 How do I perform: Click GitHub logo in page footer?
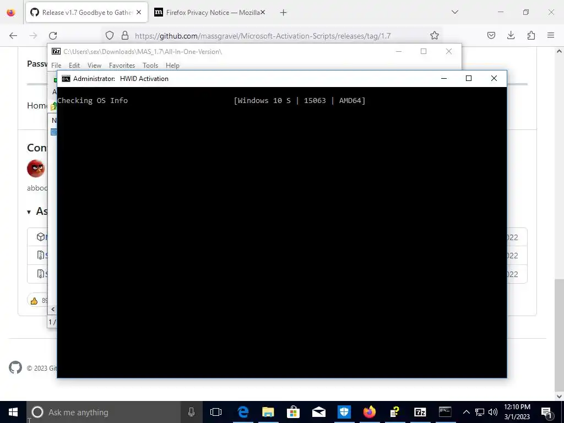tap(15, 367)
